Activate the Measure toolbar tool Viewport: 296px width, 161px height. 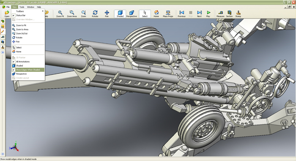pos(220,14)
